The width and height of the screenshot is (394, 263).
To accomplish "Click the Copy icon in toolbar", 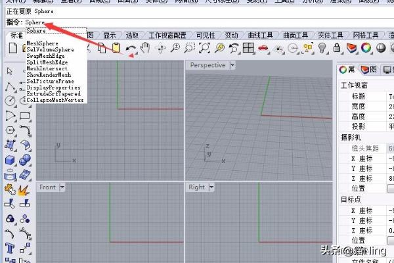I will (x=102, y=48).
